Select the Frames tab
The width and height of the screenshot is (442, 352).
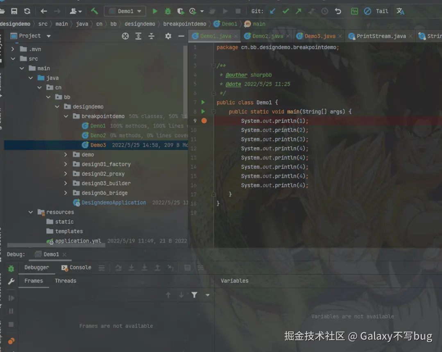(x=34, y=281)
